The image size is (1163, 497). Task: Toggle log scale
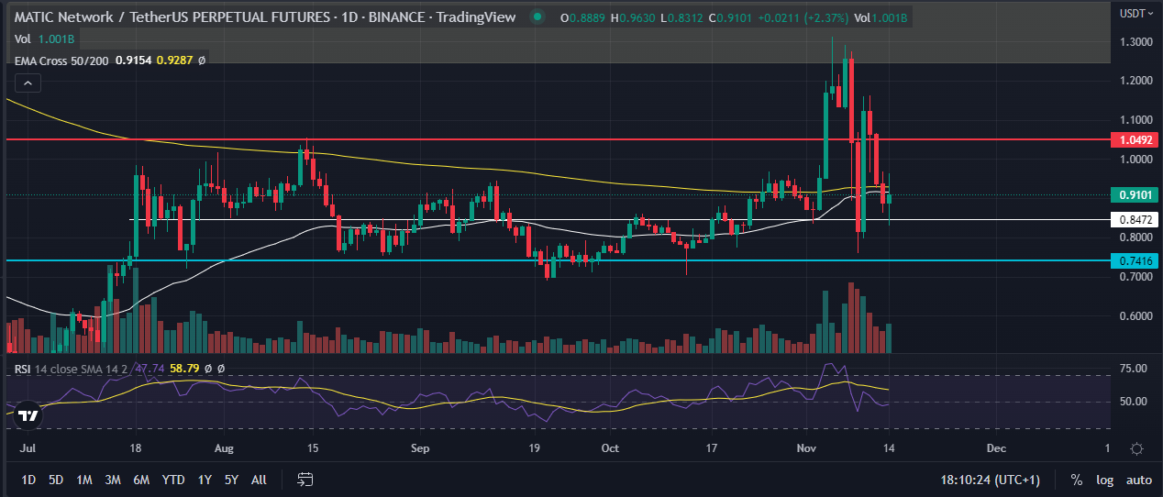coord(1104,480)
